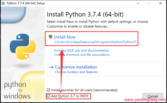
Task: Click the Python37 install path link
Action: coord(95,42)
